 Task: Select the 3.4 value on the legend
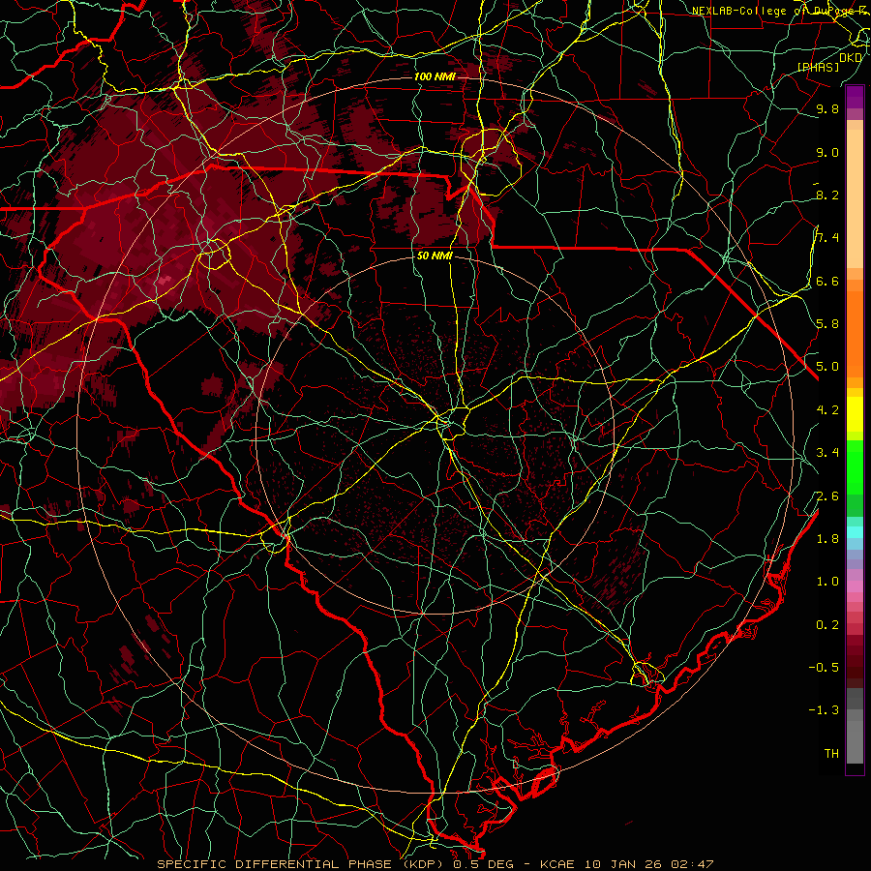pos(827,453)
